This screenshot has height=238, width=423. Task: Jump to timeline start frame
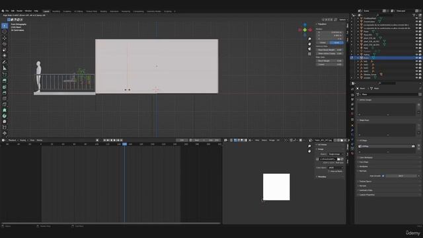coord(104,140)
